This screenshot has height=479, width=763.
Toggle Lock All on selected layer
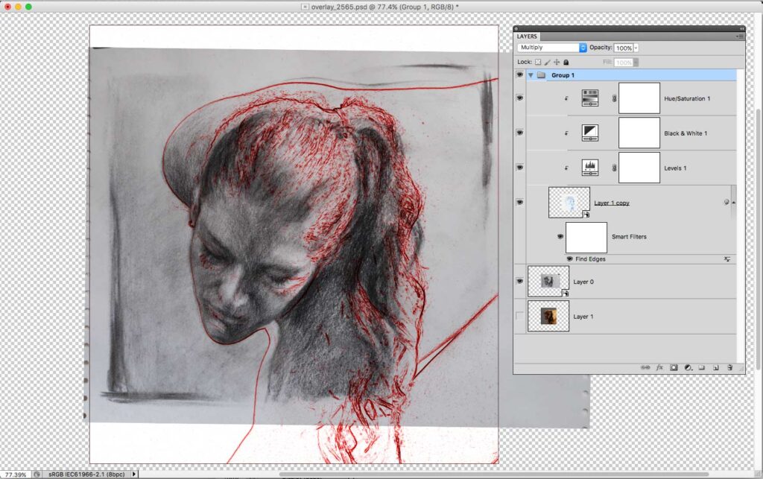(x=565, y=61)
